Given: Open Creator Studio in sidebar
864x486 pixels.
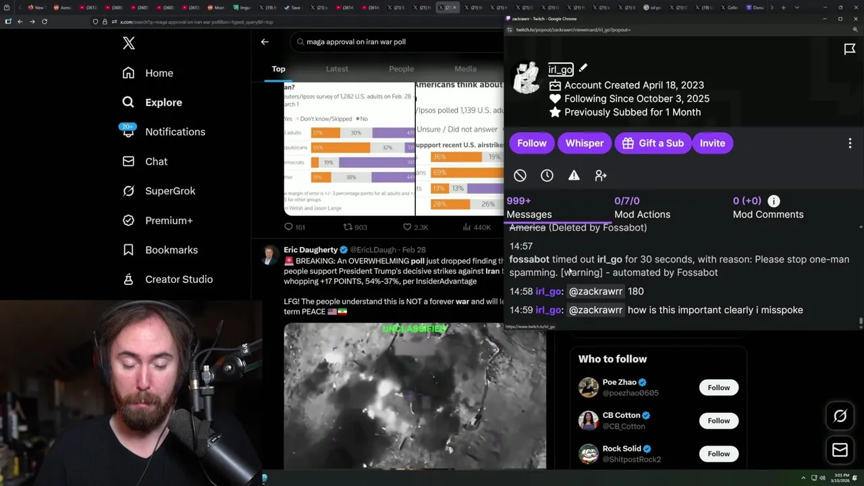Looking at the screenshot, I should (167, 279).
